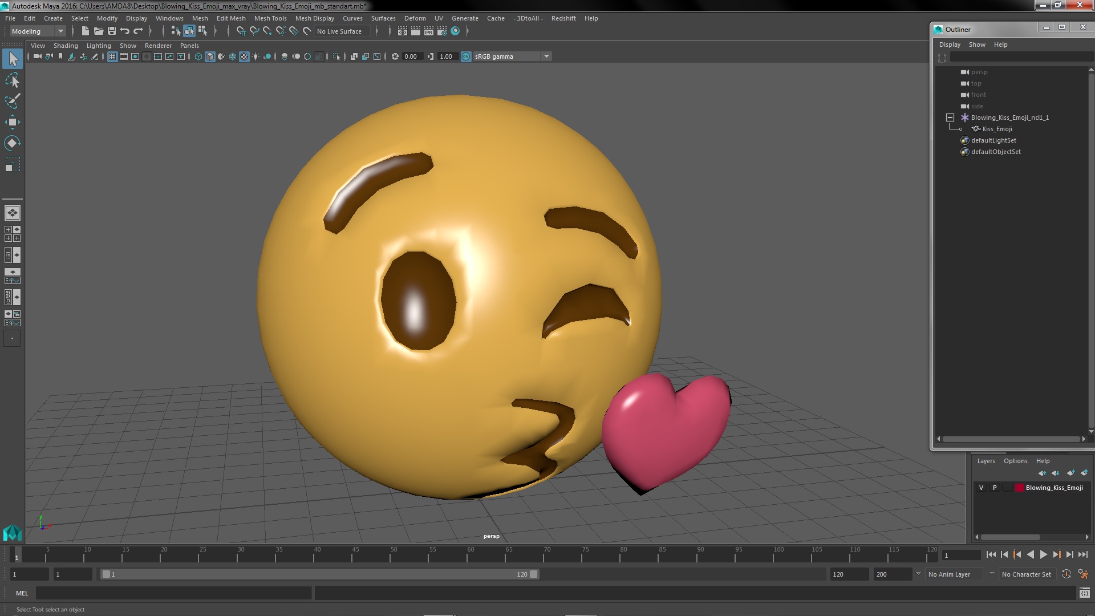Open the File menu

(10, 18)
